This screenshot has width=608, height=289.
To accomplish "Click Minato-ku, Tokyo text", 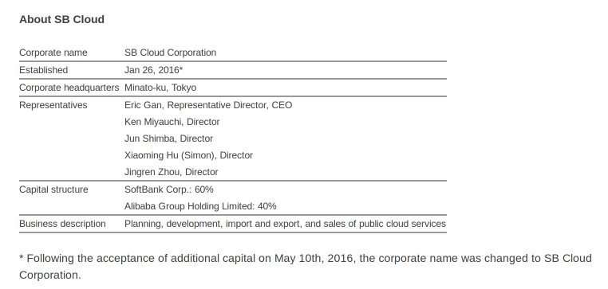I will tap(160, 88).
